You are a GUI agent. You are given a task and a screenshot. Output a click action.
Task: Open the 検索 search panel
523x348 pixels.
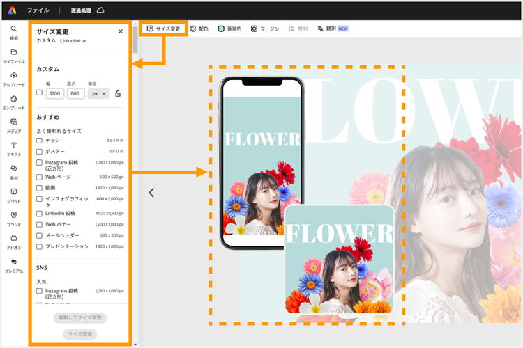click(x=14, y=33)
